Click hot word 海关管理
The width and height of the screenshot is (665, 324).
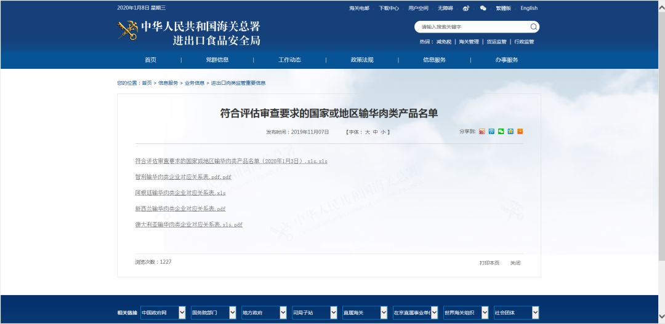coord(469,42)
